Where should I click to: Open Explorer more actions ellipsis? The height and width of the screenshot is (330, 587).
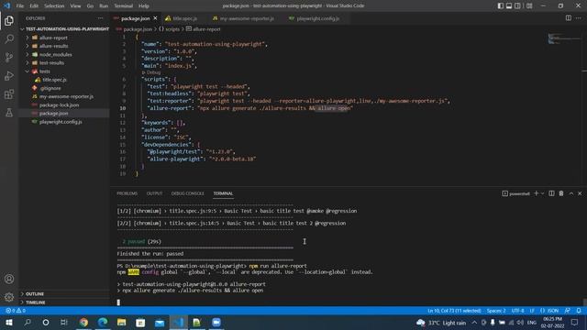tap(100, 18)
